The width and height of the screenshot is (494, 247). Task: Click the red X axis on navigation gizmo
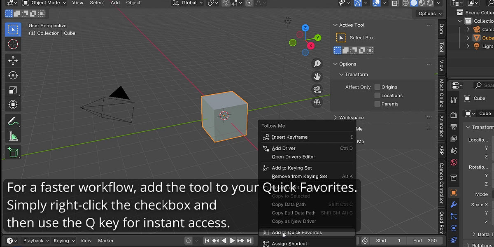(x=310, y=46)
